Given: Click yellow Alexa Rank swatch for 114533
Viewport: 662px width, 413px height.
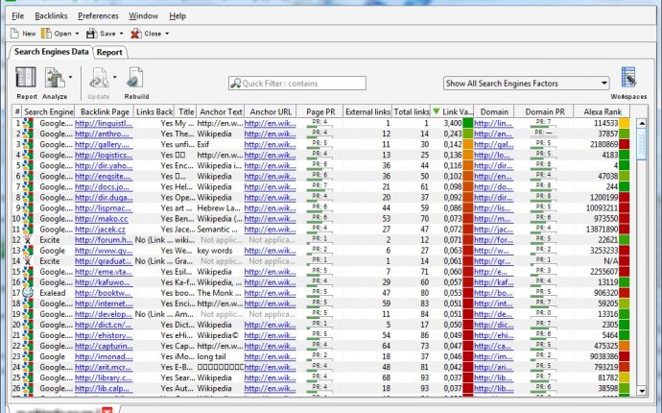Looking at the screenshot, I should click(x=624, y=124).
